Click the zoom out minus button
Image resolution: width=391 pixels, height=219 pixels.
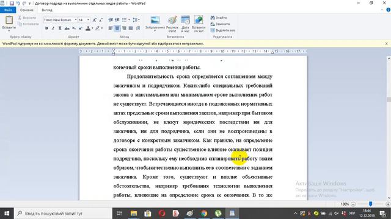tap(353, 204)
